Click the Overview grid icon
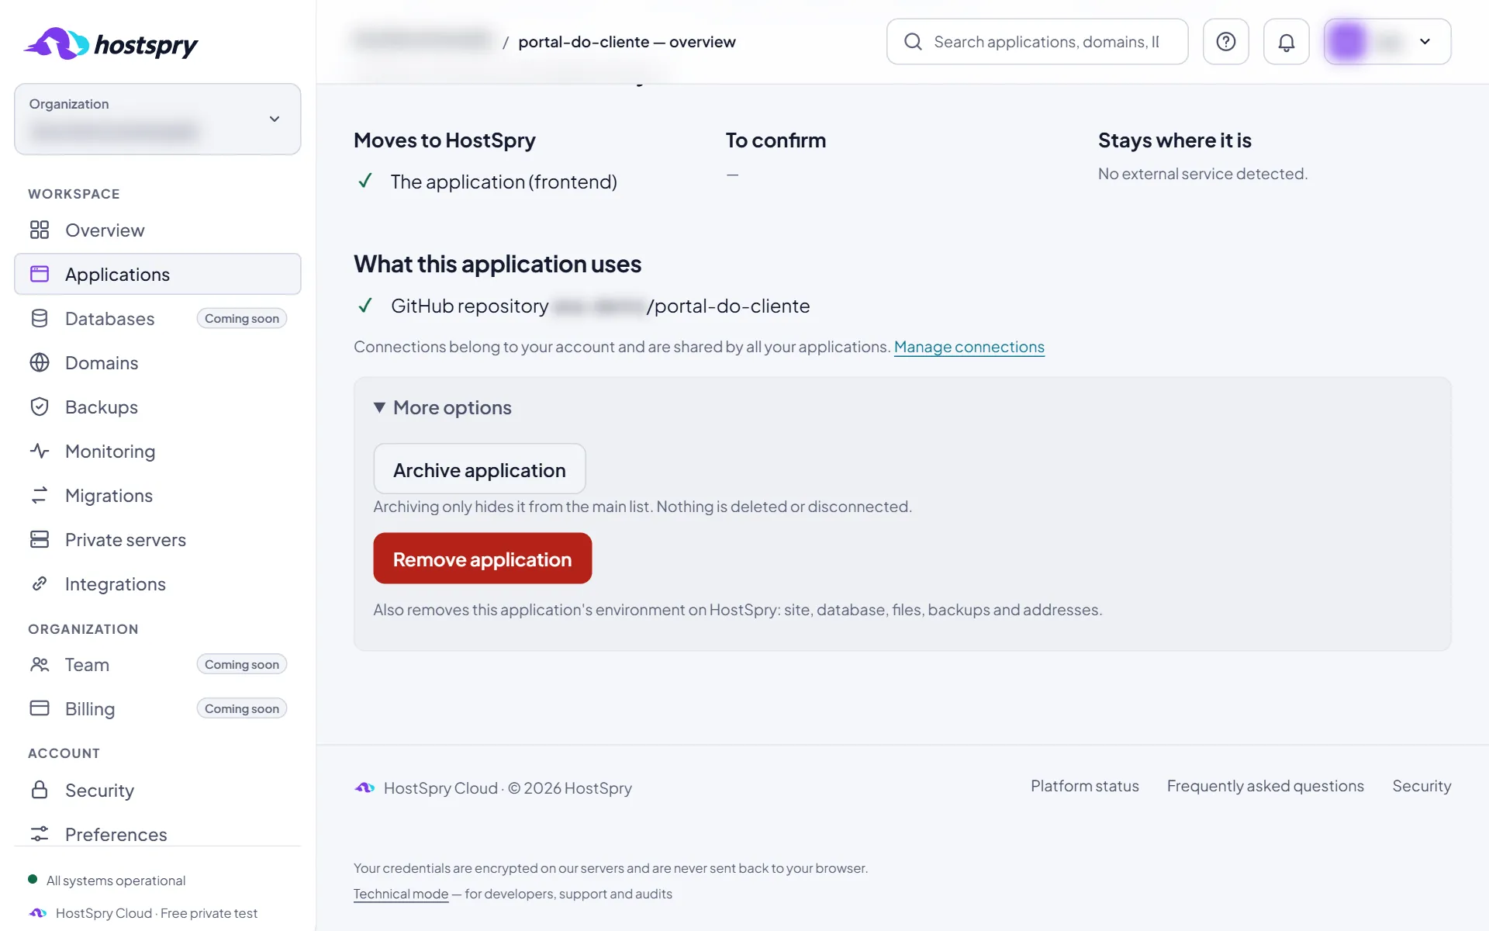The image size is (1489, 931). (x=40, y=230)
